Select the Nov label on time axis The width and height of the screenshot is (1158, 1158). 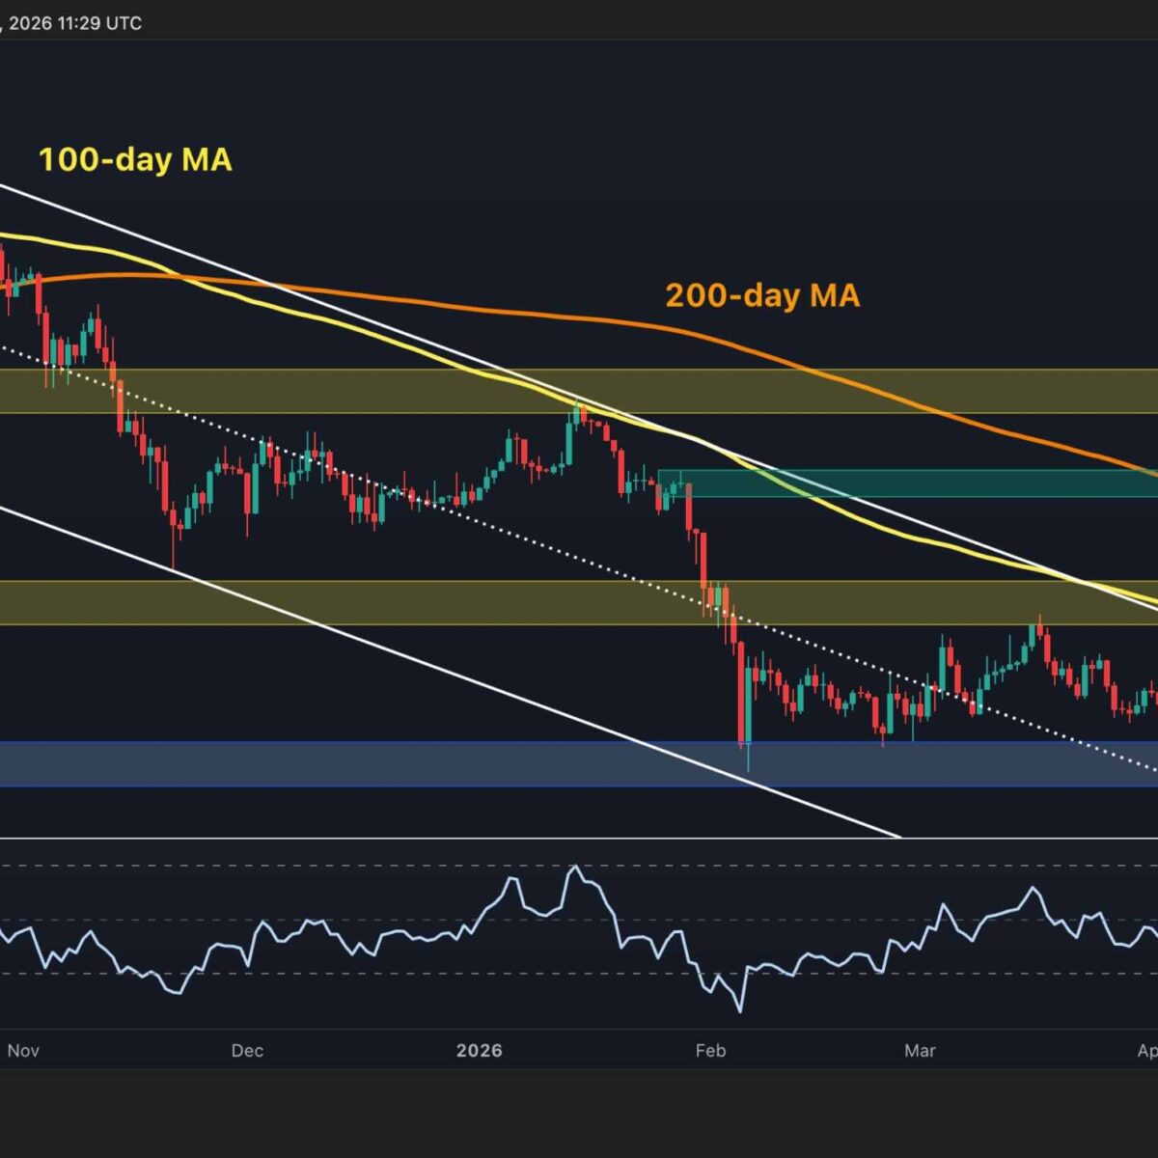(x=23, y=1050)
